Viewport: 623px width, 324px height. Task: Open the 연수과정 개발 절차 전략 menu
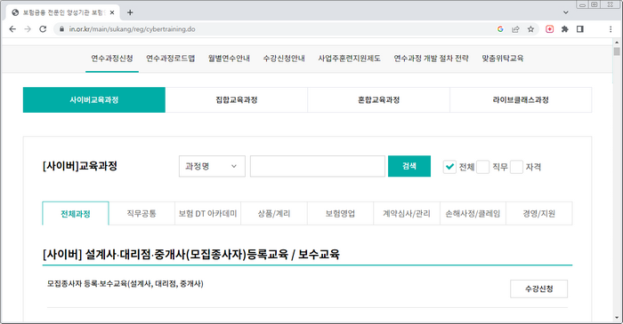(x=431, y=59)
